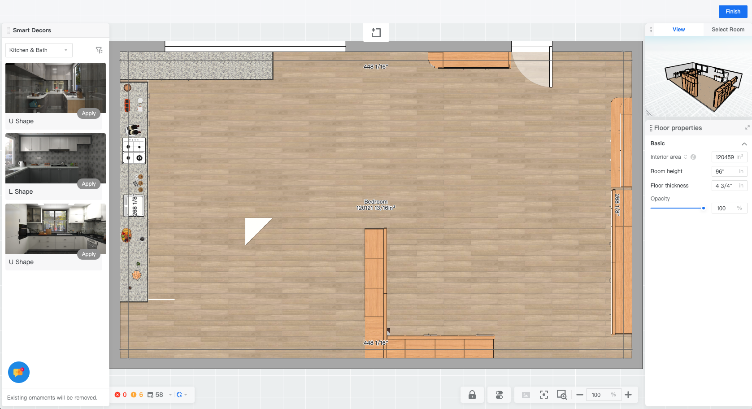Apply the L Shape kitchen layout
The width and height of the screenshot is (752, 409).
tap(89, 184)
